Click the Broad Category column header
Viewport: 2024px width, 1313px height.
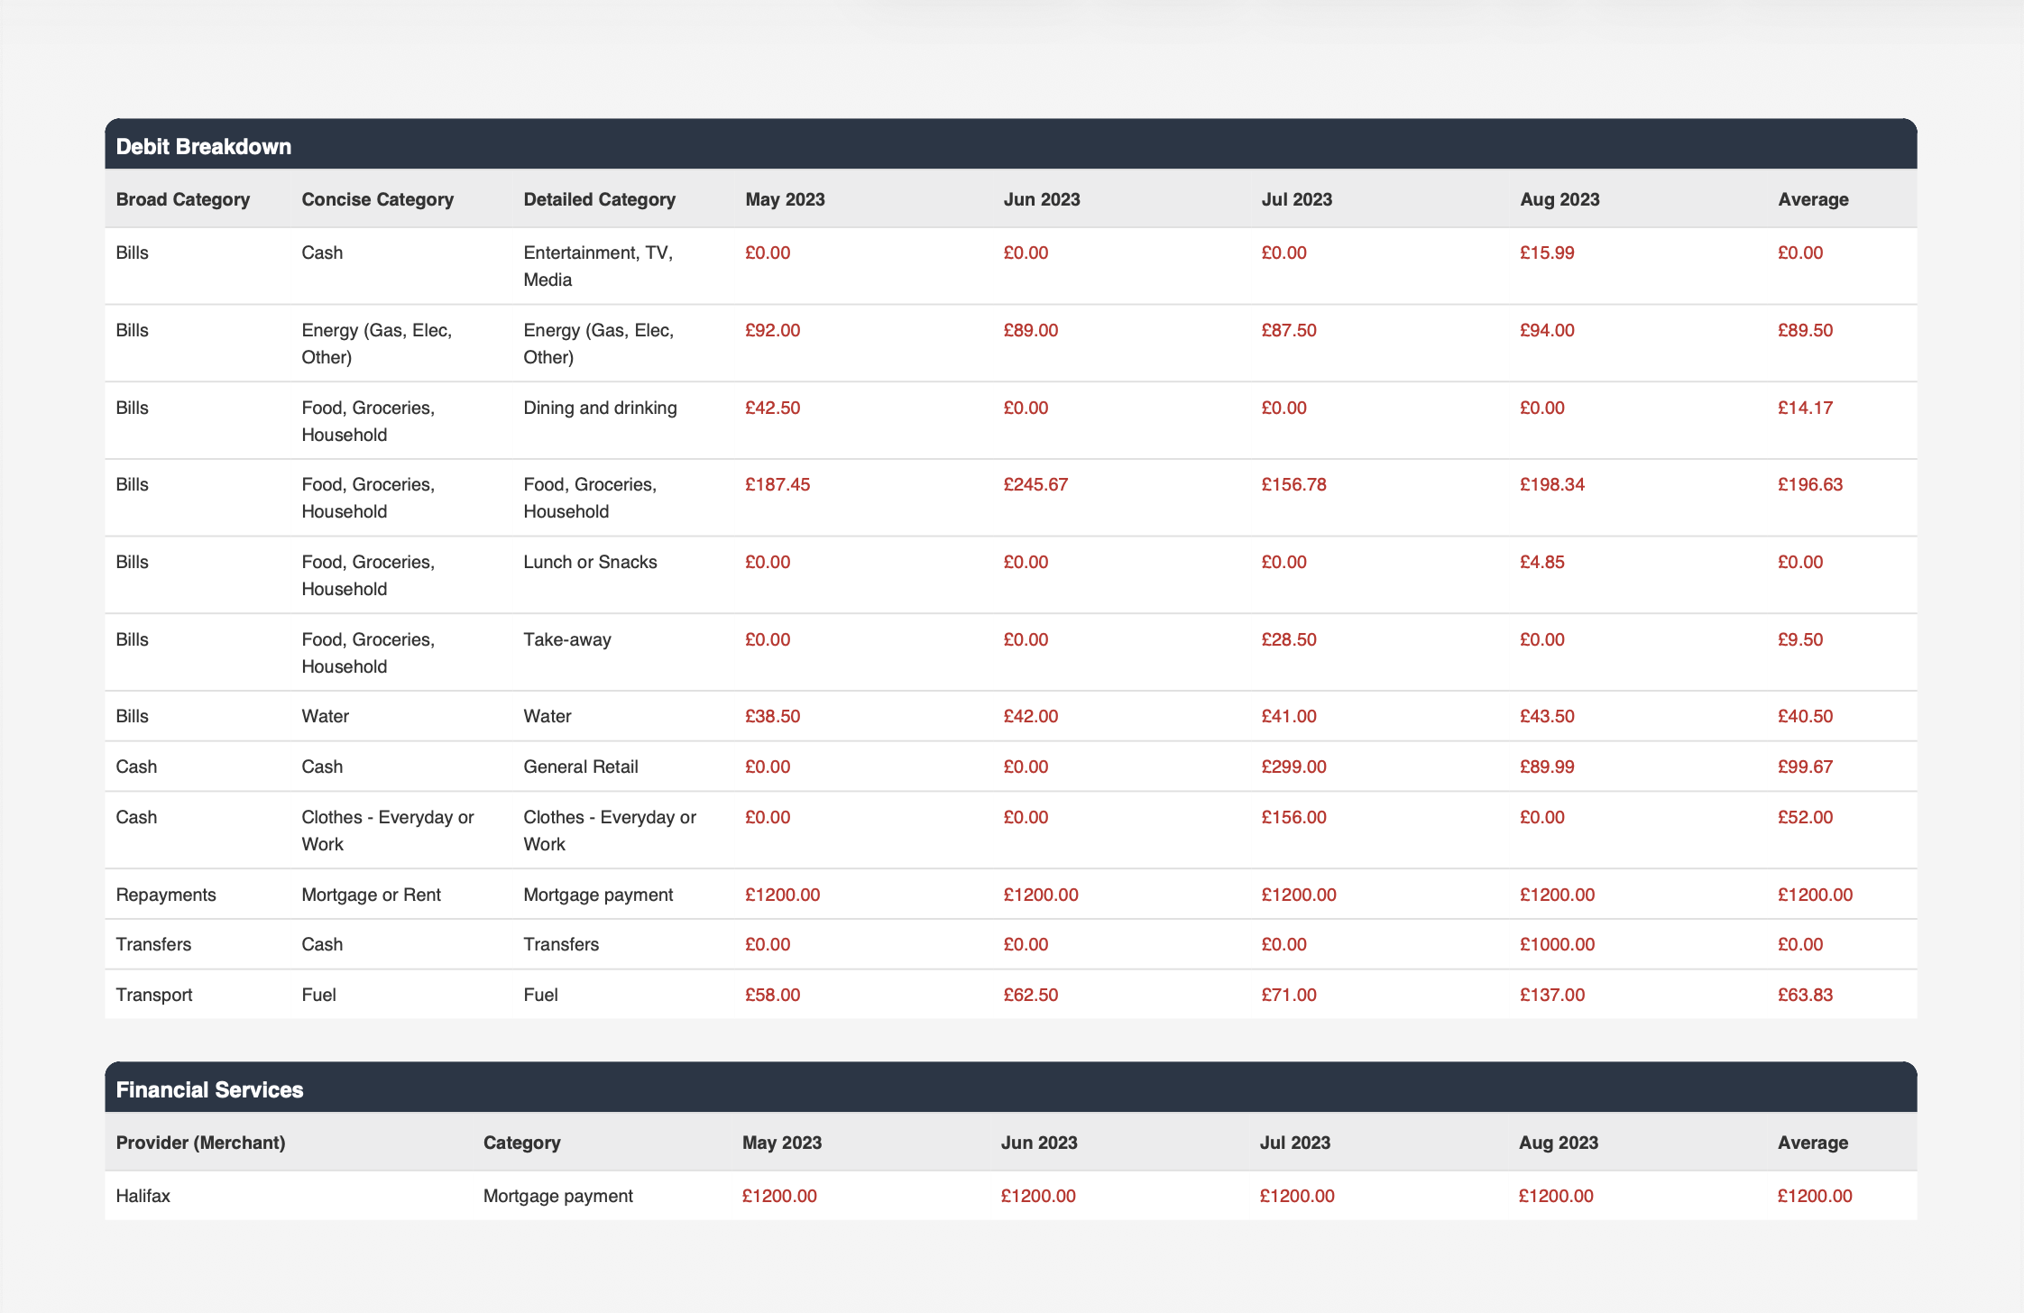[x=183, y=199]
